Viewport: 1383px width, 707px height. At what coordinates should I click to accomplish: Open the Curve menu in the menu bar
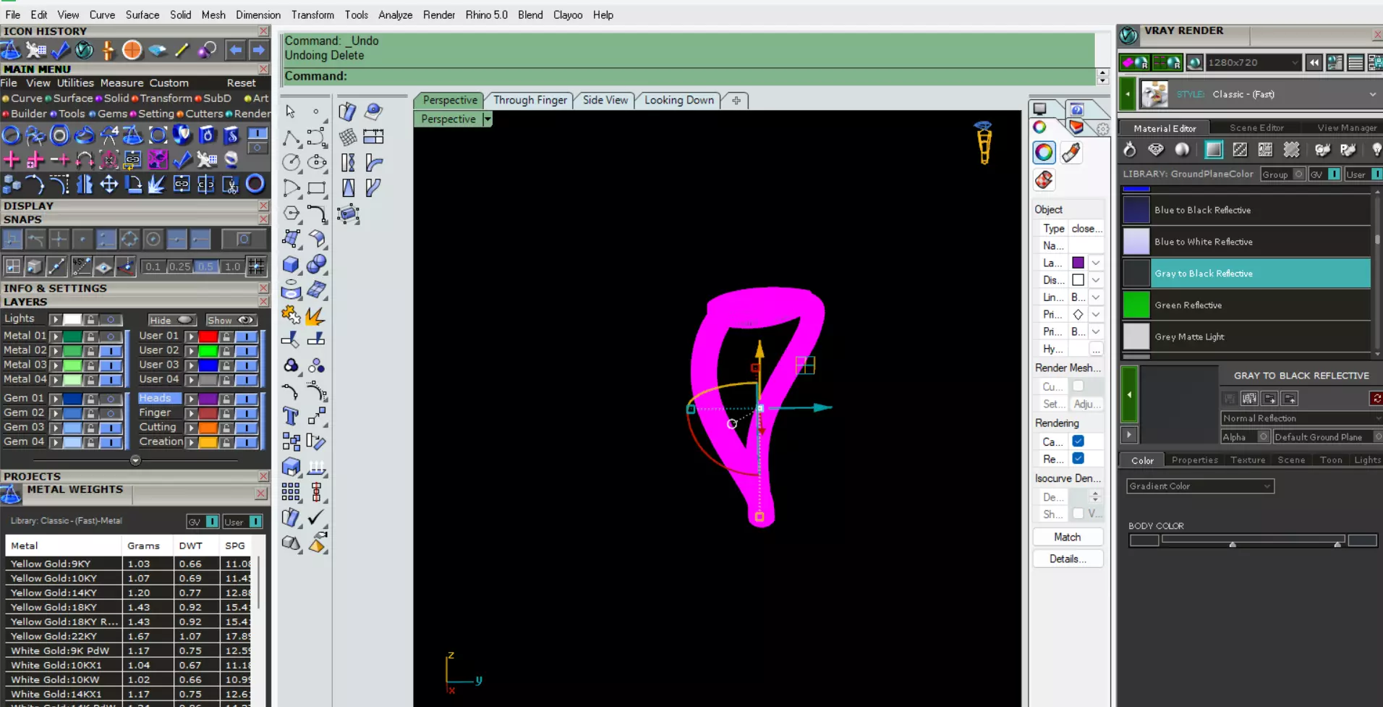click(x=102, y=14)
